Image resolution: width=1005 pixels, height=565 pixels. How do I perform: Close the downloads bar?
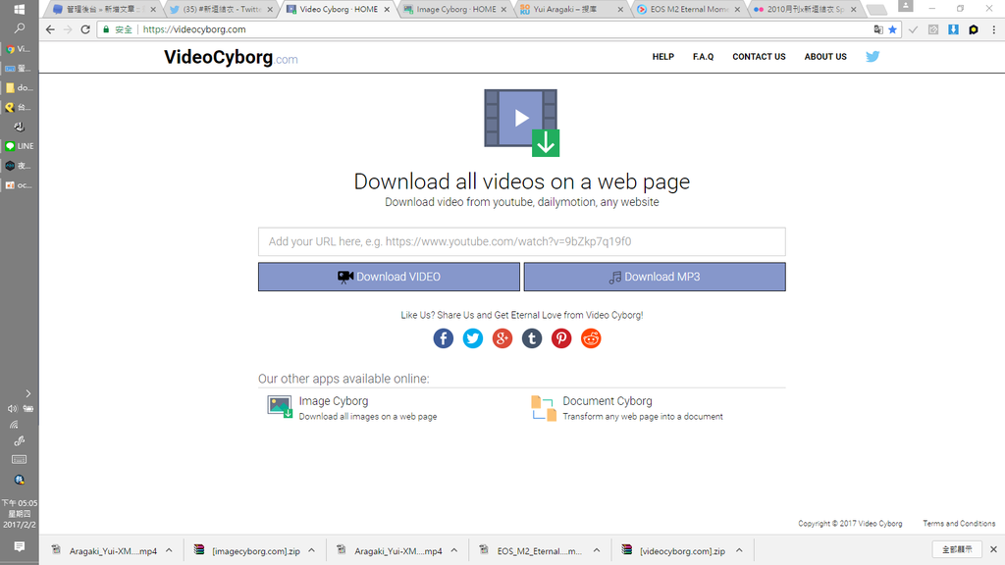(993, 549)
